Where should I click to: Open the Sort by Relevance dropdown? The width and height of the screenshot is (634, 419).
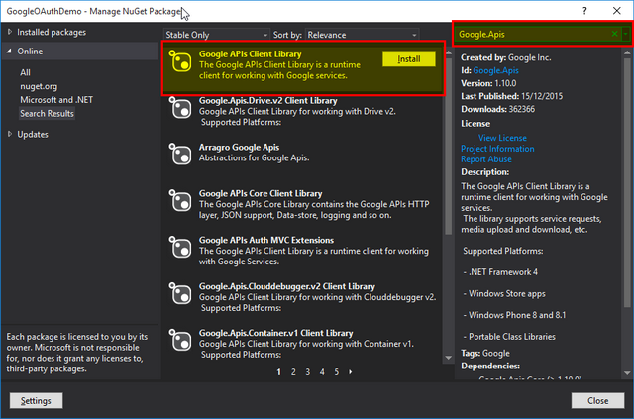(x=362, y=35)
